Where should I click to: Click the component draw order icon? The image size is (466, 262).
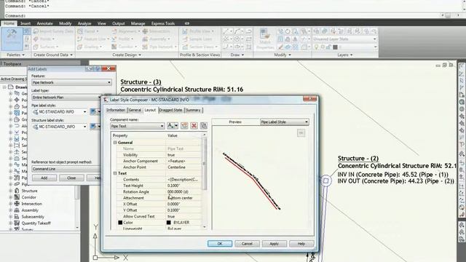click(204, 126)
